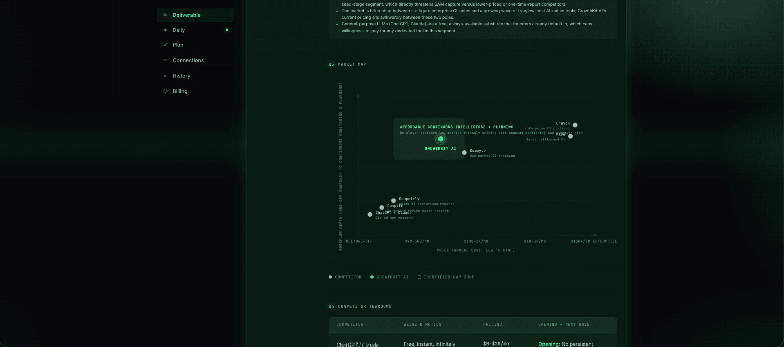The image size is (784, 347).
Task: Open the Billing page
Action: pyautogui.click(x=195, y=91)
